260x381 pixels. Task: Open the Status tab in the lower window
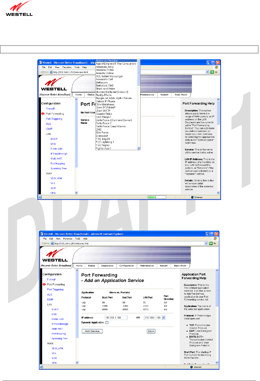92,266
